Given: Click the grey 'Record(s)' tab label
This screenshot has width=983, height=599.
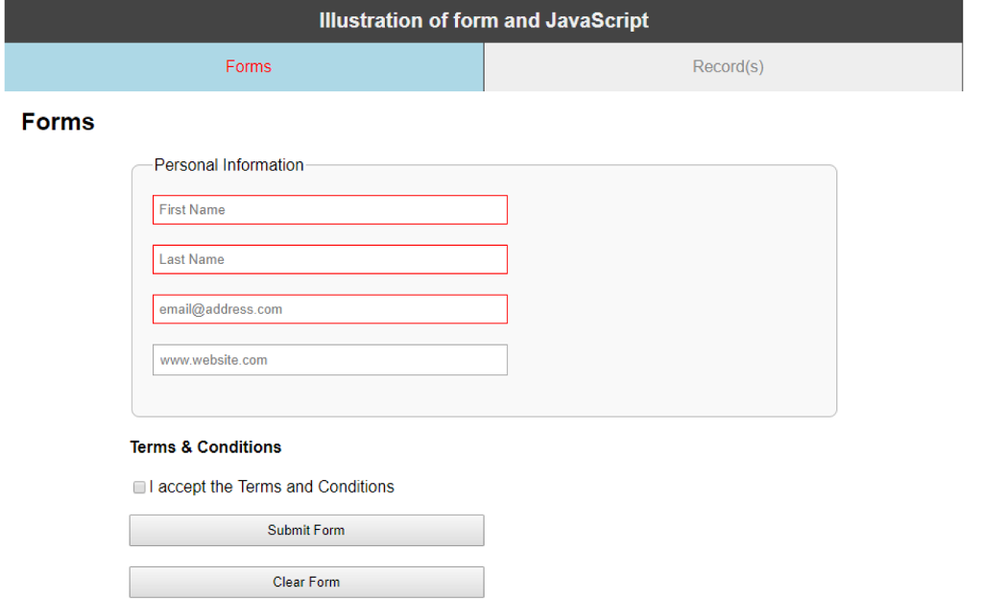Looking at the screenshot, I should pyautogui.click(x=728, y=67).
